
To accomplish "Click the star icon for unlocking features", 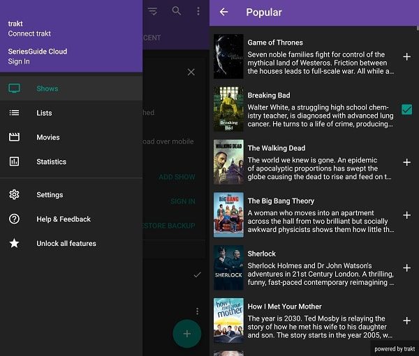I will pos(14,243).
